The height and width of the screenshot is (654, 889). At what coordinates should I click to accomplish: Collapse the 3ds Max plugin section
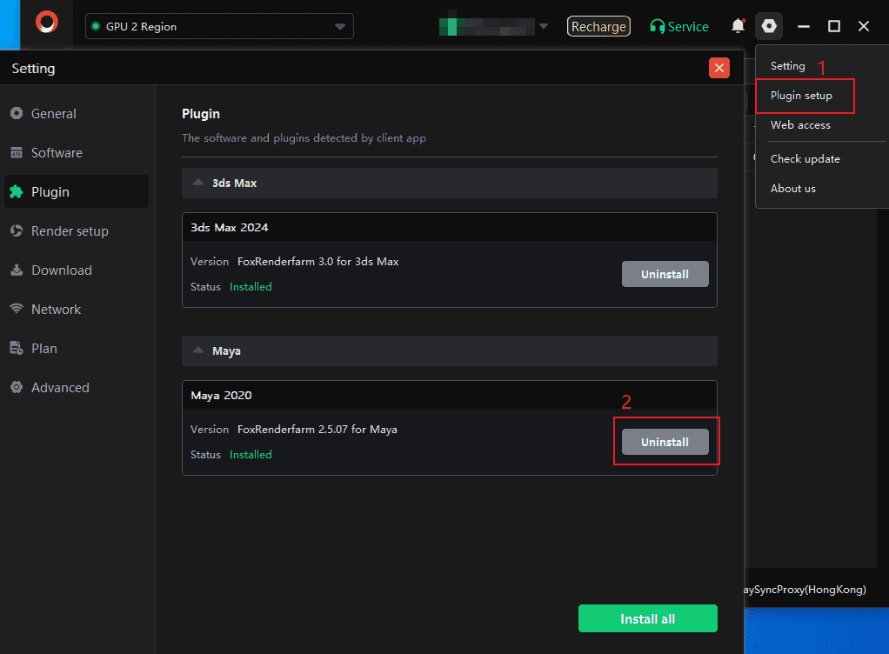[x=198, y=184]
